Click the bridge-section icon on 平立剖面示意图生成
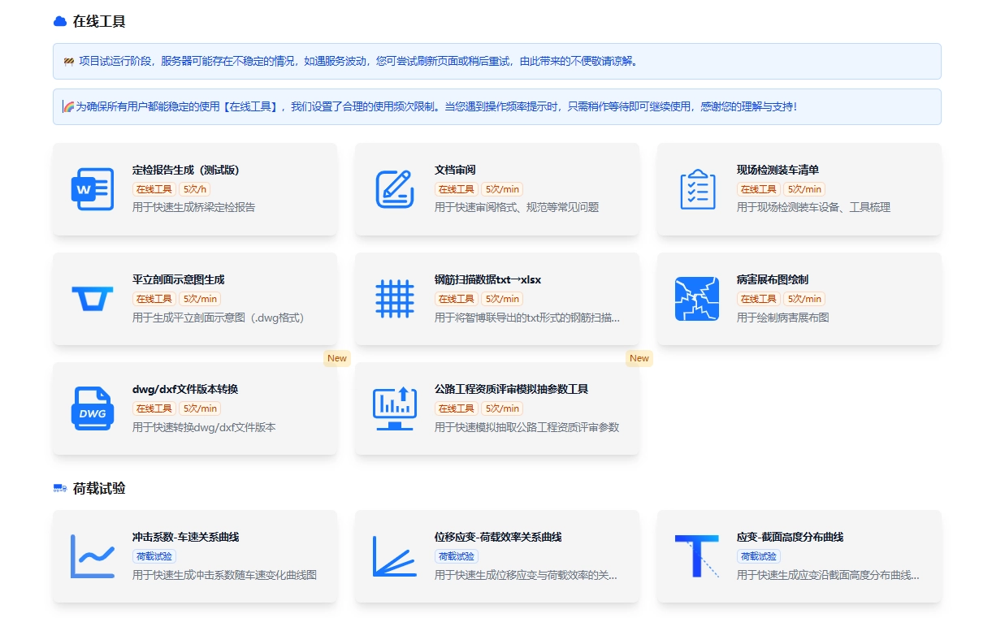1005x618 pixels. (92, 299)
